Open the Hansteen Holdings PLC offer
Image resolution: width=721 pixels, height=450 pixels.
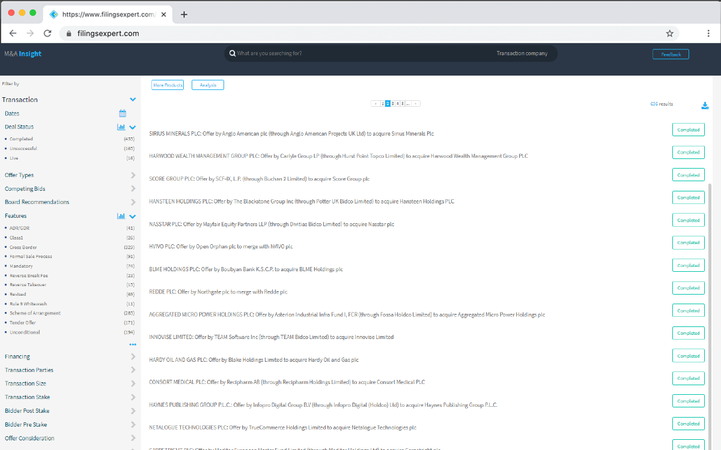click(302, 202)
